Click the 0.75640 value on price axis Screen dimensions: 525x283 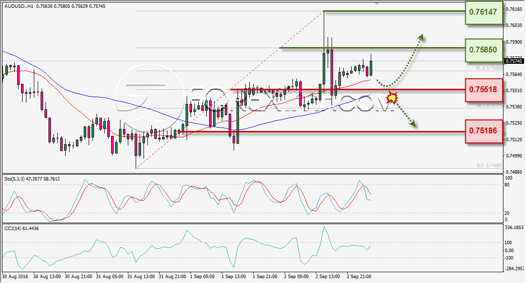pyautogui.click(x=514, y=75)
